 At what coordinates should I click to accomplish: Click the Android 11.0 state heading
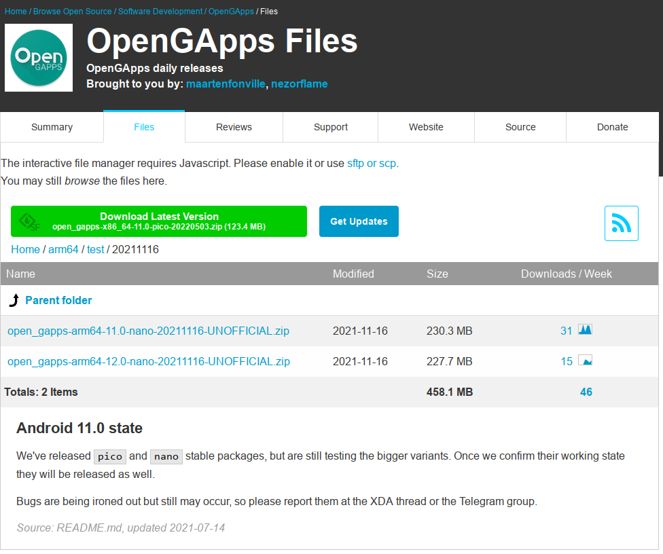pos(79,428)
